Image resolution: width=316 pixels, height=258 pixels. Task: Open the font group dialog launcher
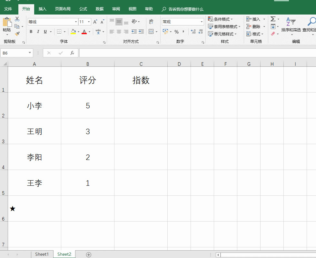click(104, 42)
